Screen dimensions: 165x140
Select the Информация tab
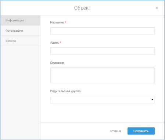pos(21,20)
